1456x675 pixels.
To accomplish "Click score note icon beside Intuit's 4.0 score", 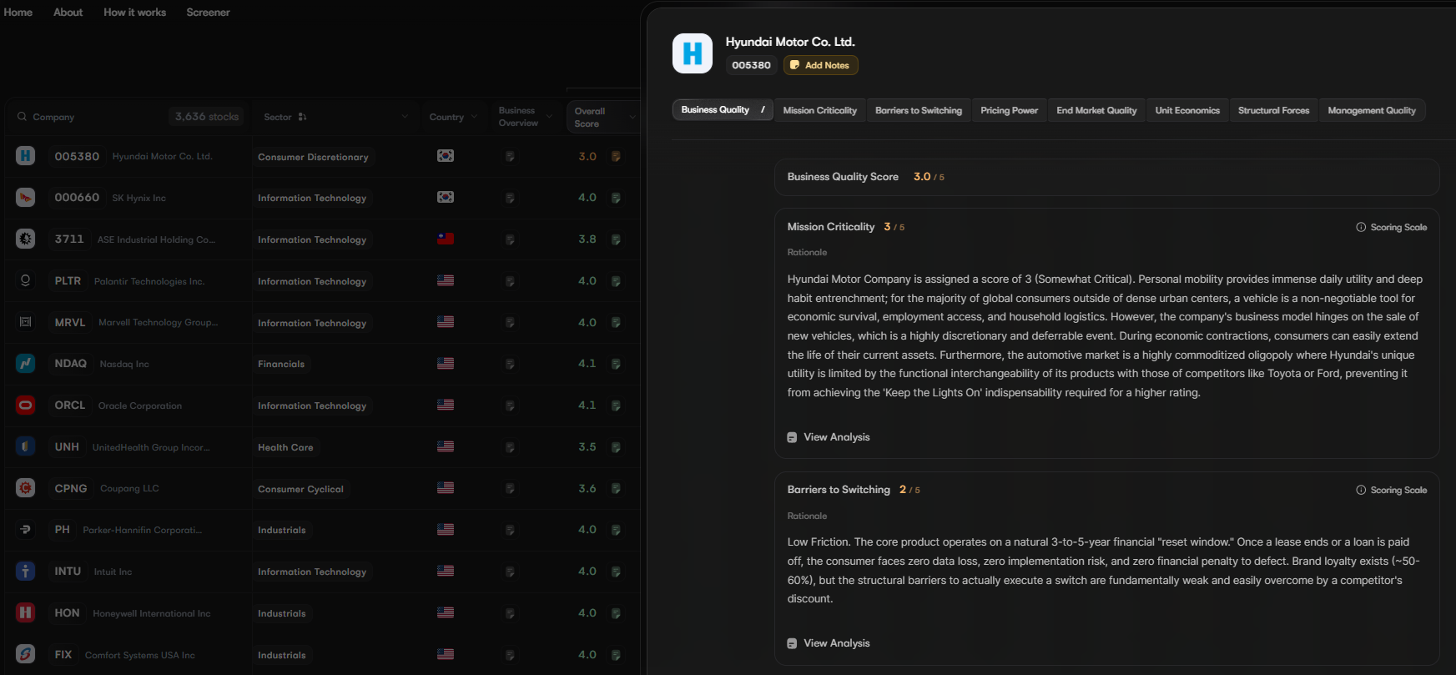I will 616,572.
